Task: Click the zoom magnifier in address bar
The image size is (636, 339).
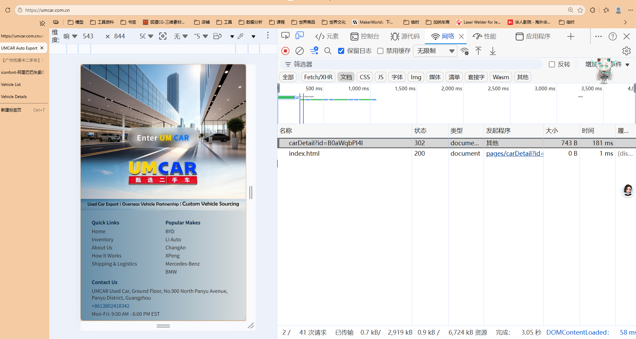Action: (x=570, y=10)
